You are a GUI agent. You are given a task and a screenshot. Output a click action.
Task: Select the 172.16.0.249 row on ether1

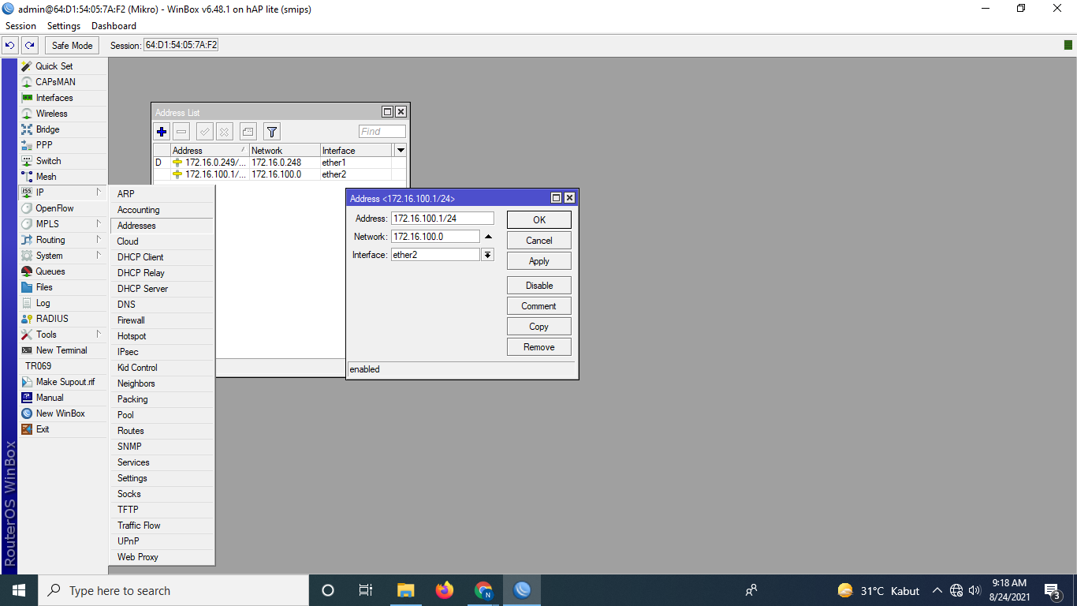click(280, 163)
